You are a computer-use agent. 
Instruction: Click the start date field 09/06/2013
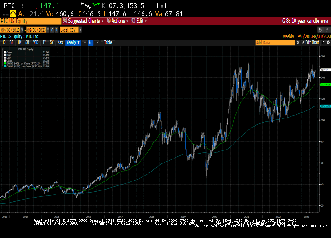[x=10, y=30]
